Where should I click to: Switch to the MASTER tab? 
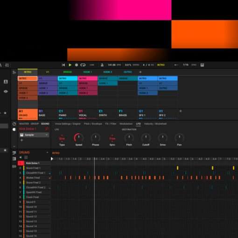[x=24, y=124]
